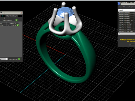Click the Total Gem Count label
The image size is (135, 101).
pyautogui.click(x=12, y=16)
